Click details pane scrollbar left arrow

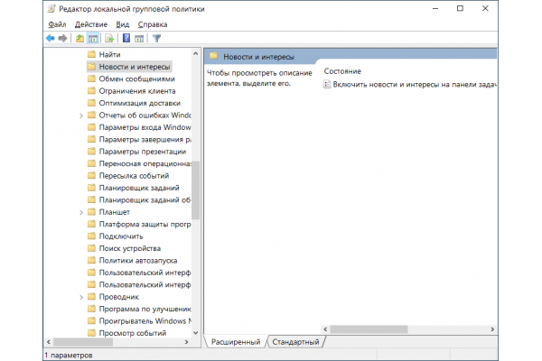pos(325,329)
